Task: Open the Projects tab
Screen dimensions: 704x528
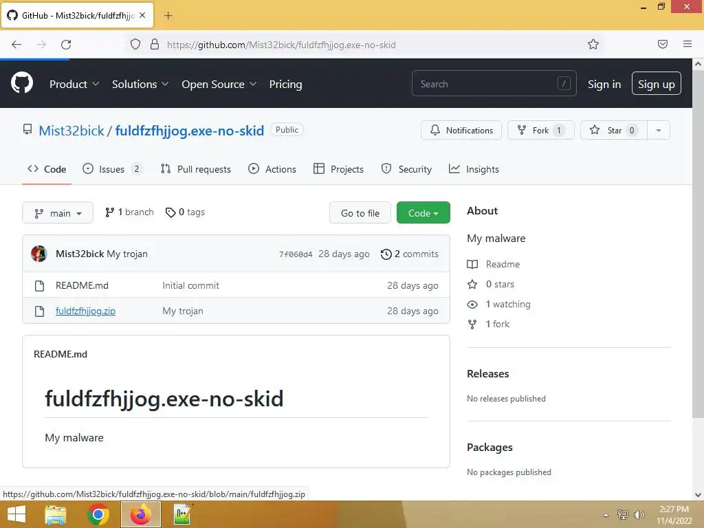Action: pos(338,169)
